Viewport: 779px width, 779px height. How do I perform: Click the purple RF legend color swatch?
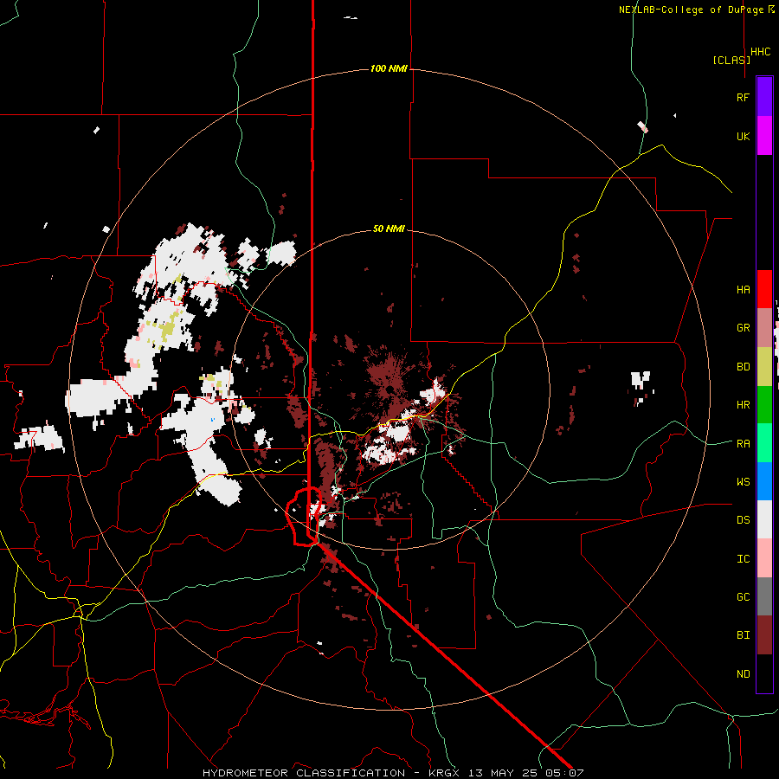click(x=764, y=97)
